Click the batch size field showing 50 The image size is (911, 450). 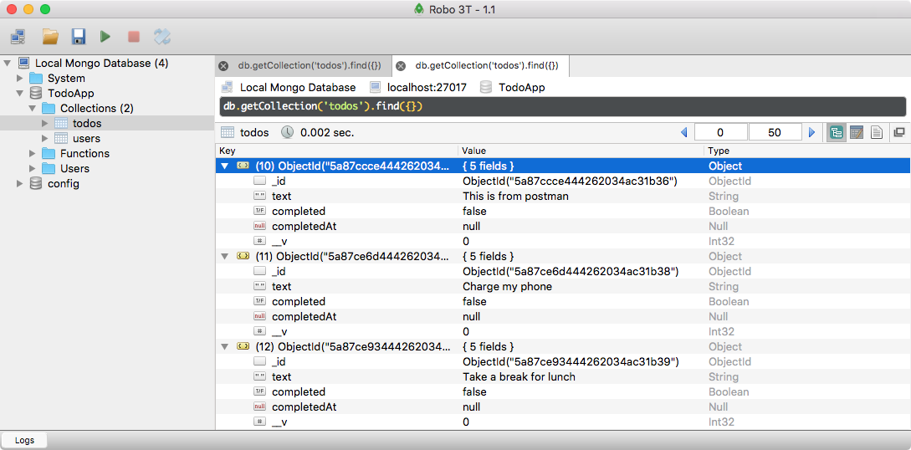(x=774, y=132)
